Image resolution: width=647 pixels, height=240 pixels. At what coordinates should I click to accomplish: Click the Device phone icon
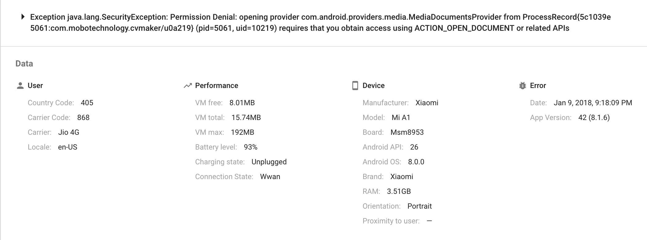point(355,86)
